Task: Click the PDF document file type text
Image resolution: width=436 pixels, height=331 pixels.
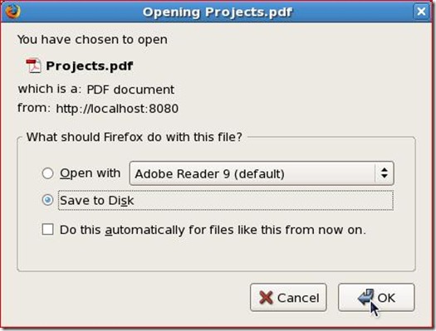Action: pos(130,90)
